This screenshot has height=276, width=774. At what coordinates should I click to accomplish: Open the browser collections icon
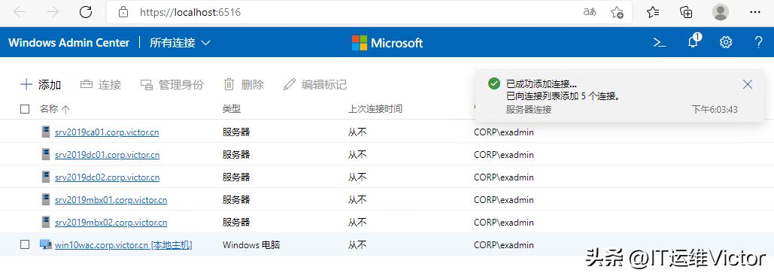[686, 12]
